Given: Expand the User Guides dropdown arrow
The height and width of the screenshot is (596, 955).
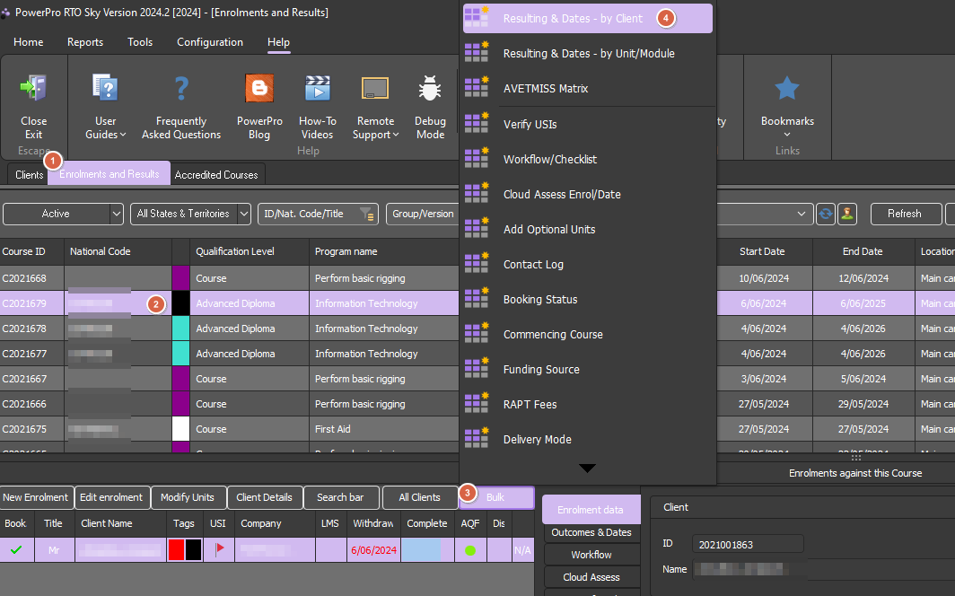Looking at the screenshot, I should tap(123, 136).
